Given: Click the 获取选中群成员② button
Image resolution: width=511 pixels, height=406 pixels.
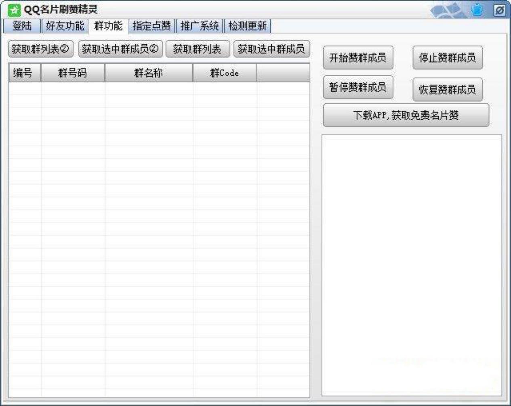Looking at the screenshot, I should click(120, 49).
